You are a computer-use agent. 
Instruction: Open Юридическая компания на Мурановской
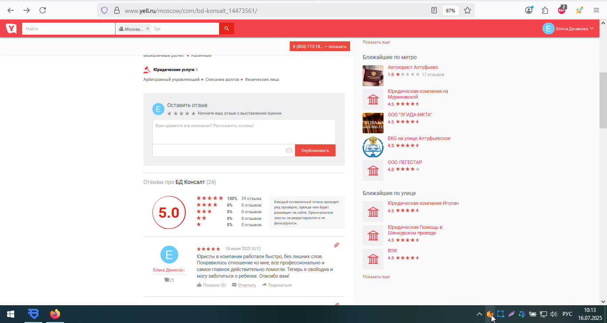tap(418, 94)
